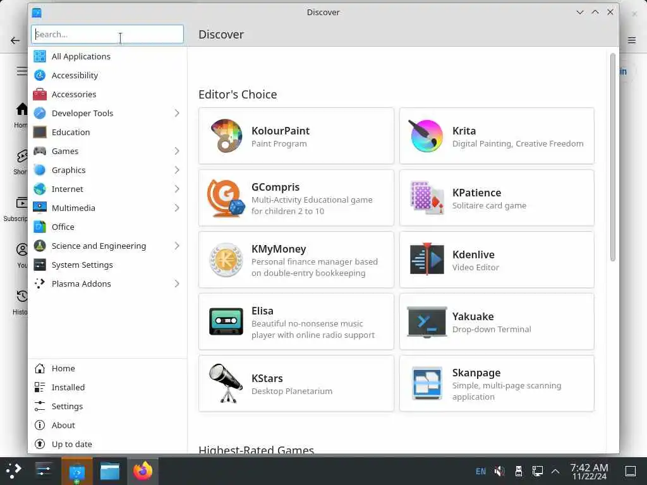Expand the Internet category chevron
This screenshot has height=485, width=647.
(177, 189)
